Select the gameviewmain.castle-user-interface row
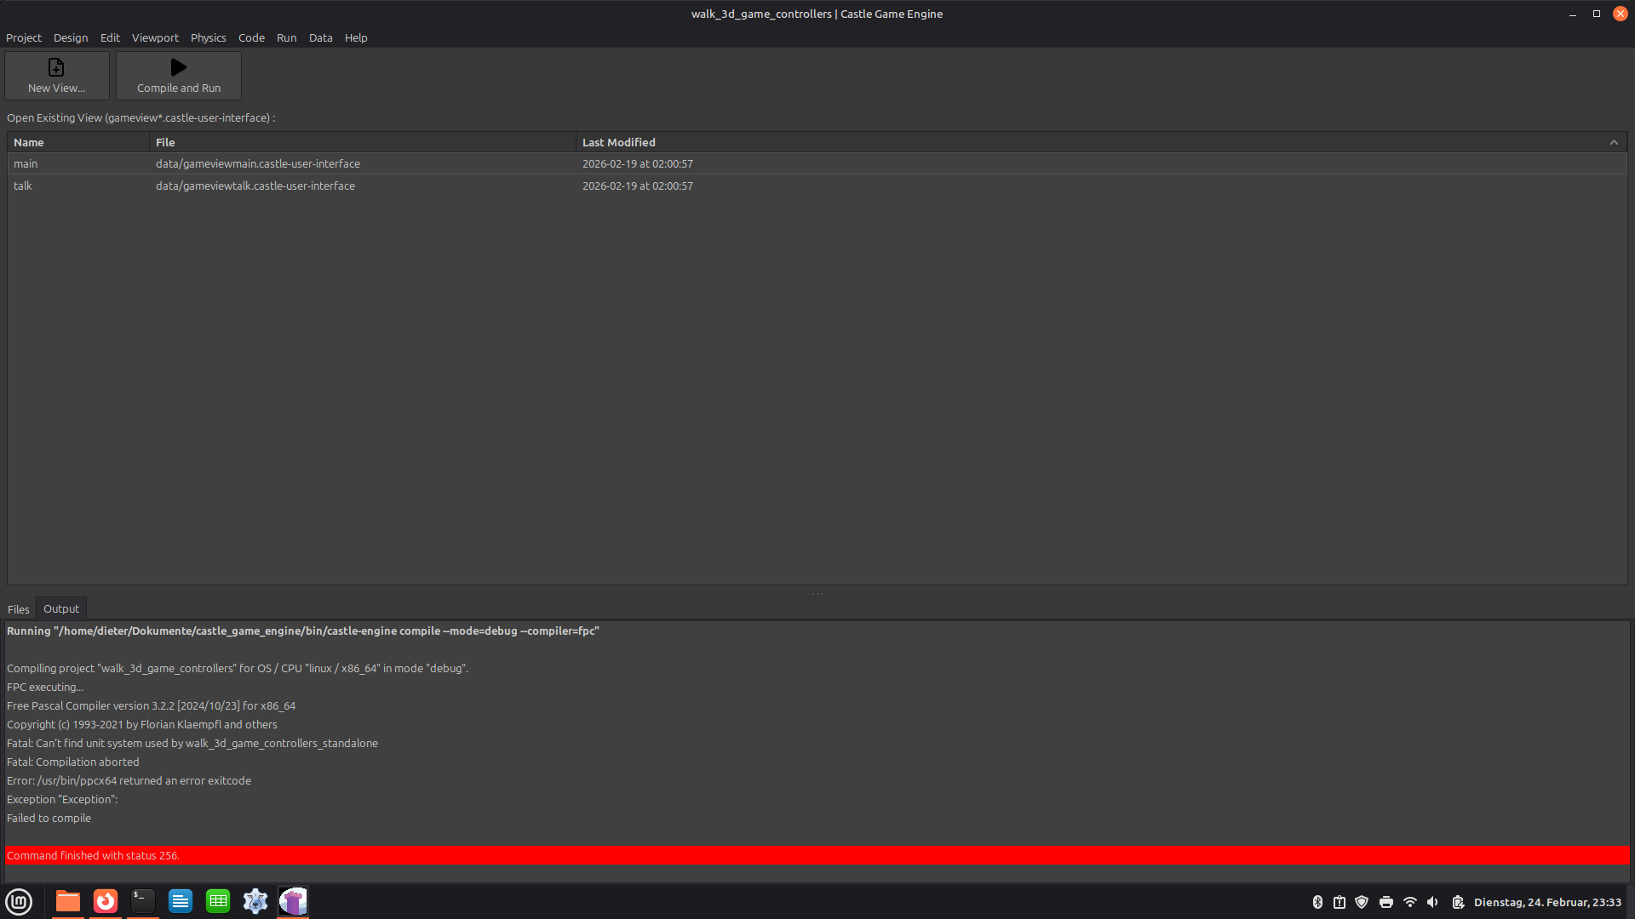 (x=258, y=163)
